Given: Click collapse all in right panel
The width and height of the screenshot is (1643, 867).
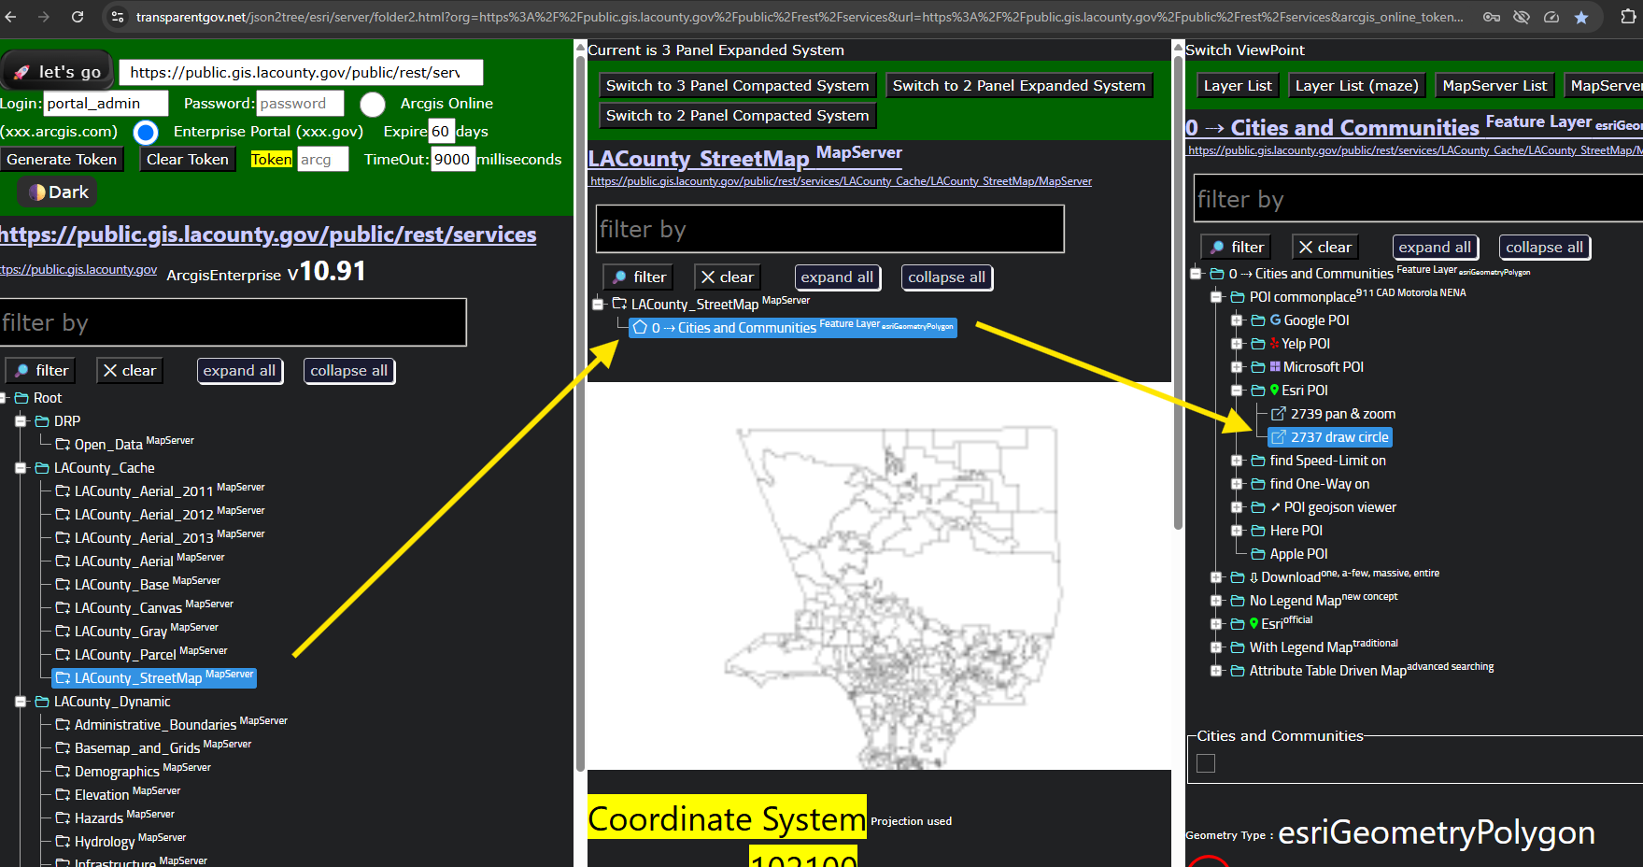Looking at the screenshot, I should [1545, 248].
